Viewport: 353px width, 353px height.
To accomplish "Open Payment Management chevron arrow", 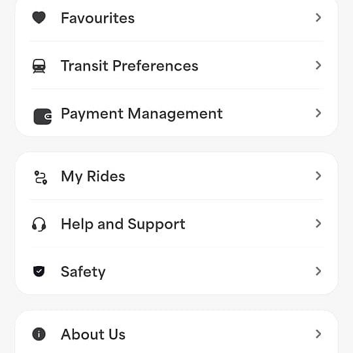I will [x=318, y=113].
